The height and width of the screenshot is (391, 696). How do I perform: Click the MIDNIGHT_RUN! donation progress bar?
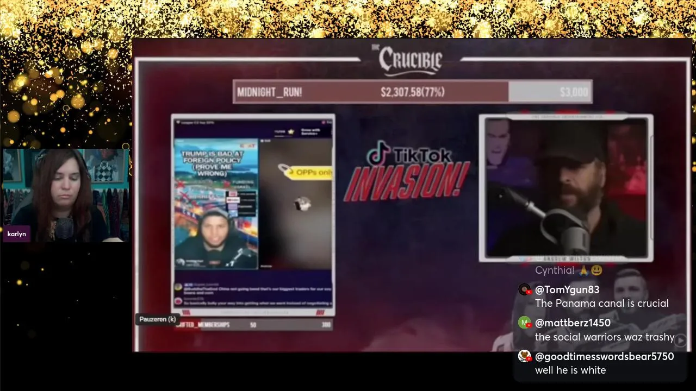[x=412, y=92]
